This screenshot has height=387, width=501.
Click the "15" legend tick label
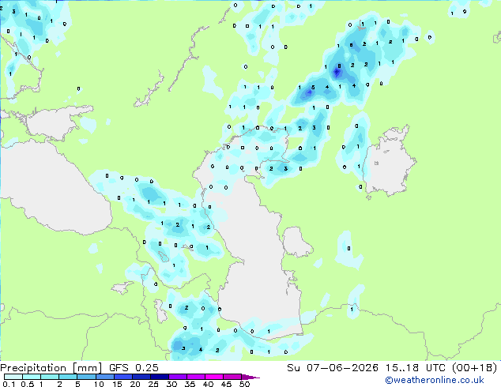click(x=117, y=384)
